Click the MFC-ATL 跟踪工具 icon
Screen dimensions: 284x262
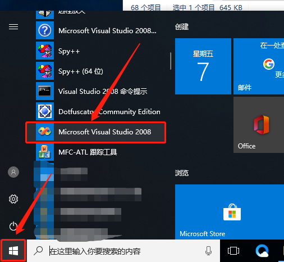[45, 152]
